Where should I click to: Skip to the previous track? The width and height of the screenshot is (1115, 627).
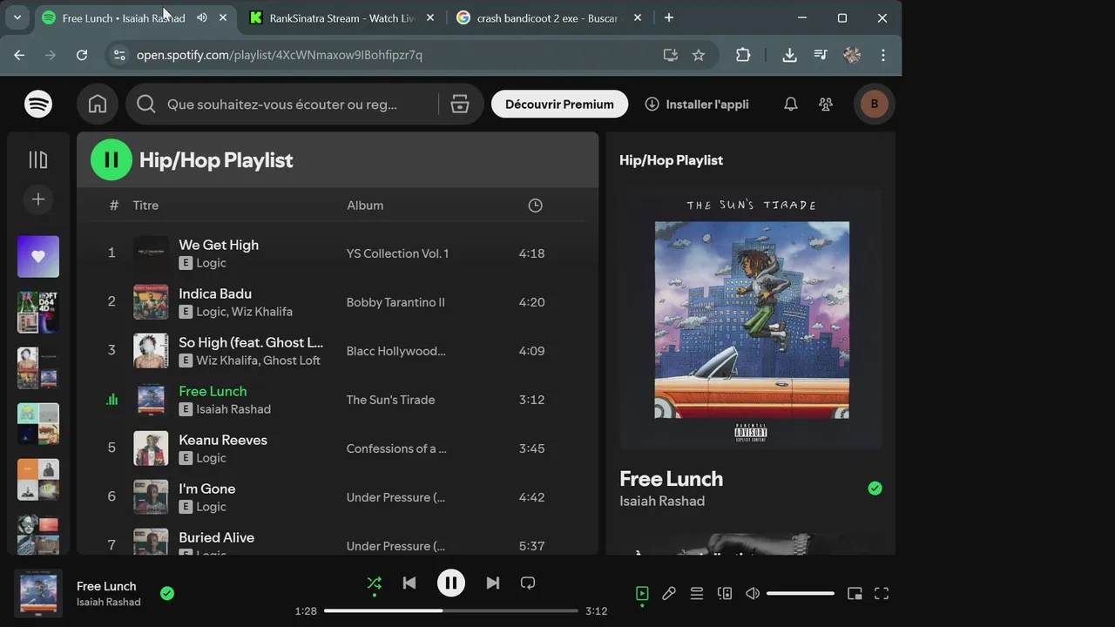[x=409, y=583]
